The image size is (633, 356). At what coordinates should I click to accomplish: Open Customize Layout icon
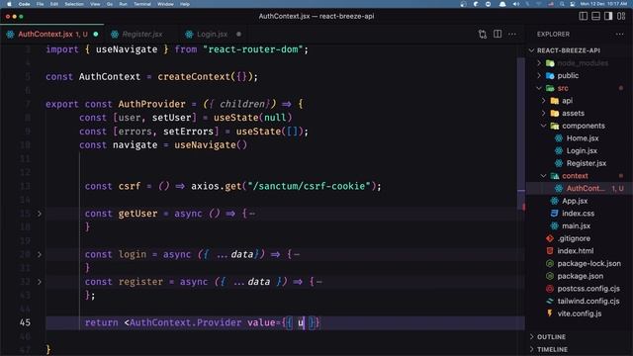(x=621, y=16)
